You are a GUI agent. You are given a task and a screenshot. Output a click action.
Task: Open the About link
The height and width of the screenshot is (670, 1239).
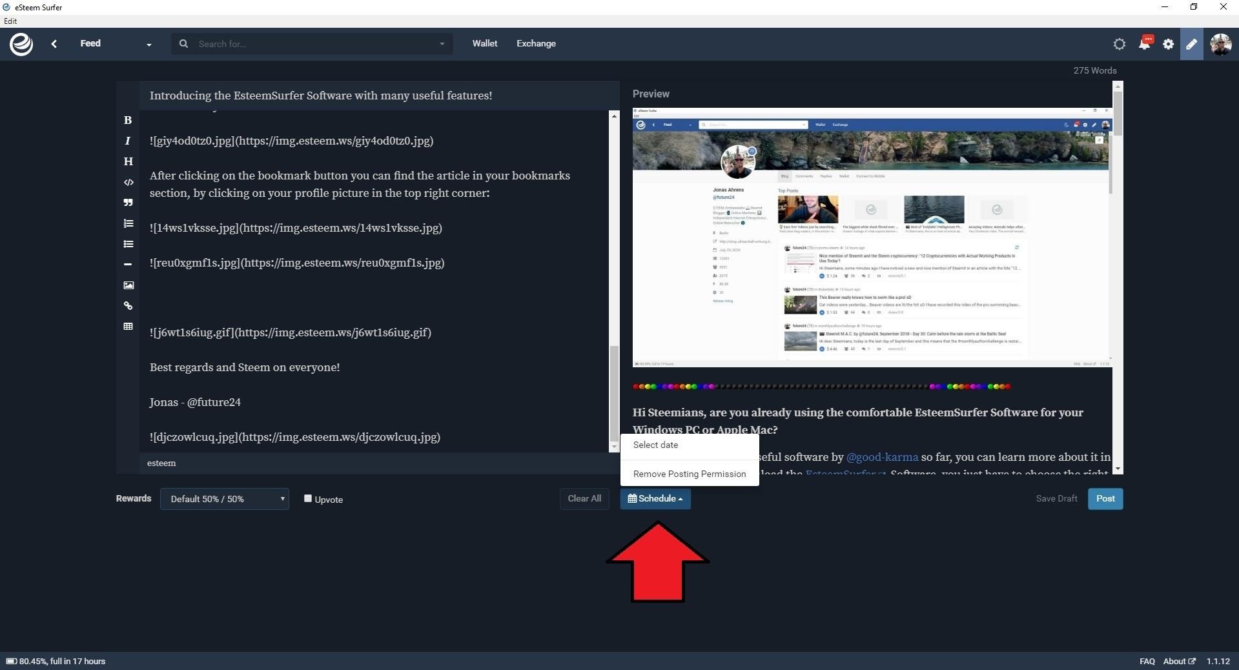click(x=1179, y=661)
